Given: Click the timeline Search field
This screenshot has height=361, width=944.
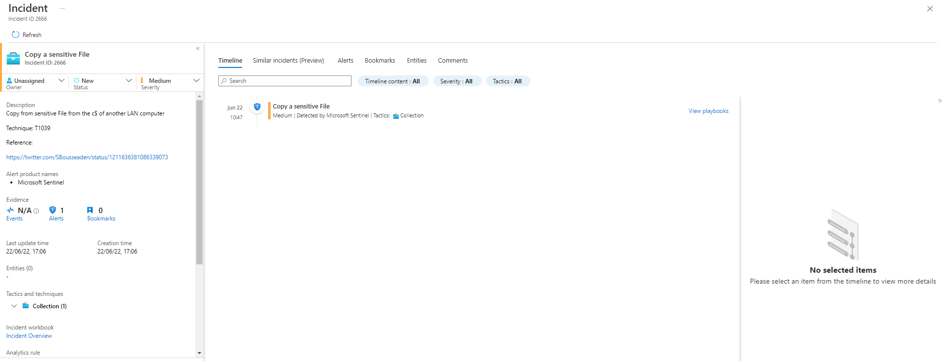Looking at the screenshot, I should [x=285, y=81].
